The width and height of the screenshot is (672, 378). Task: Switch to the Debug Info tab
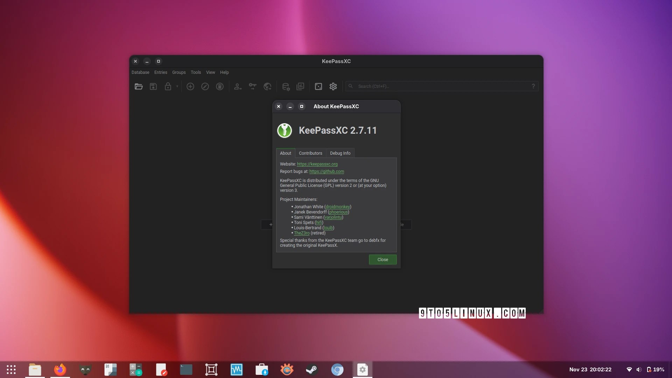tap(340, 153)
